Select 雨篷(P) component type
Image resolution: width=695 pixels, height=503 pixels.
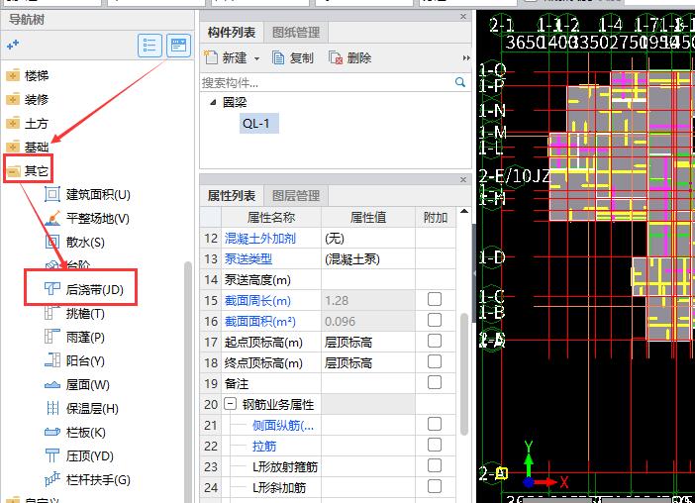85,338
